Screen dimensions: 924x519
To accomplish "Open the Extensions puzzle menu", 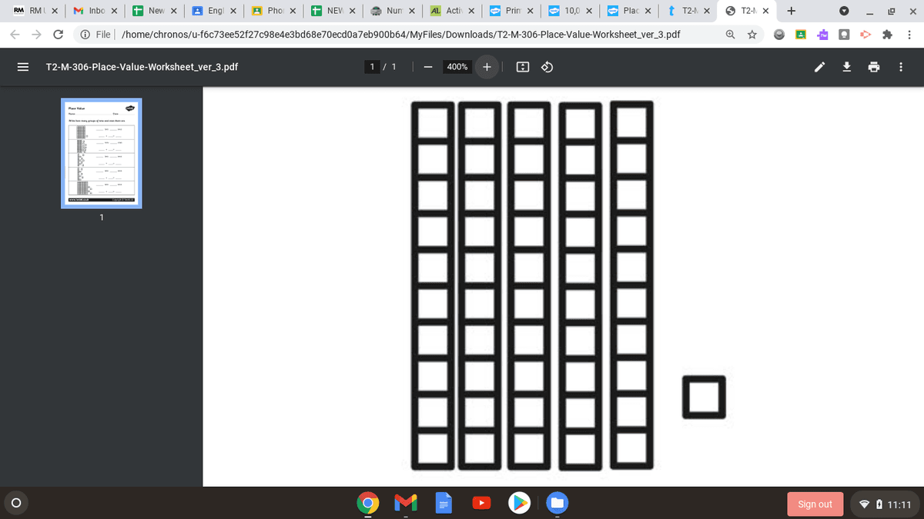I will (888, 35).
